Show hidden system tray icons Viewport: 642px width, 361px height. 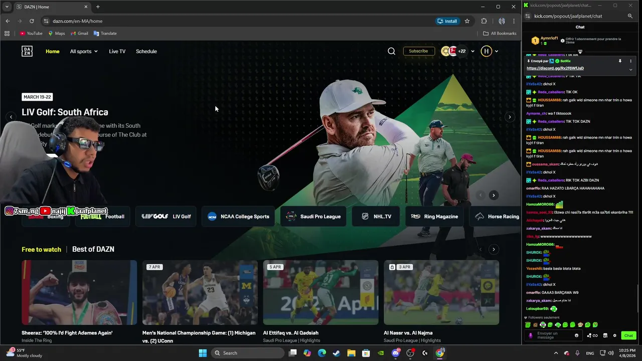tap(556, 353)
